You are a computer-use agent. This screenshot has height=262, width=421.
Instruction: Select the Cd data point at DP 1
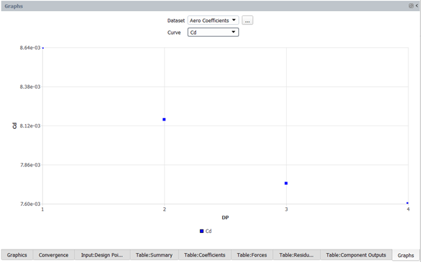[x=43, y=48]
